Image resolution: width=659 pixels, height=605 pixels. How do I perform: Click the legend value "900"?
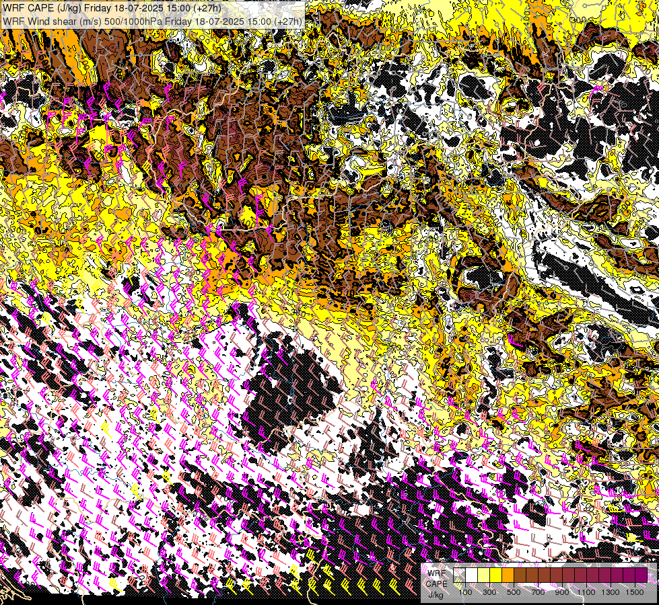click(x=562, y=592)
